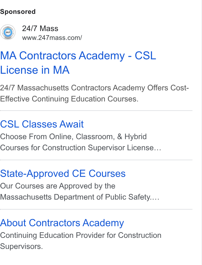Open MA Contractors Academy - CSL headline link
The height and width of the screenshot is (265, 202).
coord(78,56)
